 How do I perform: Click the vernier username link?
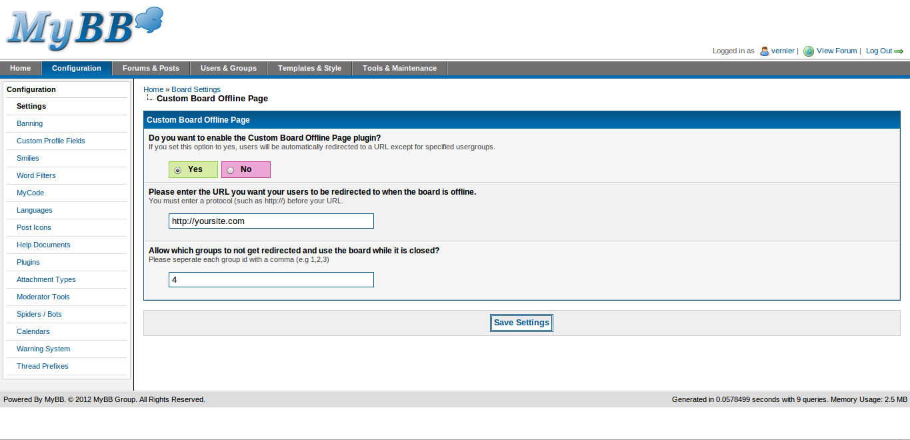(783, 51)
